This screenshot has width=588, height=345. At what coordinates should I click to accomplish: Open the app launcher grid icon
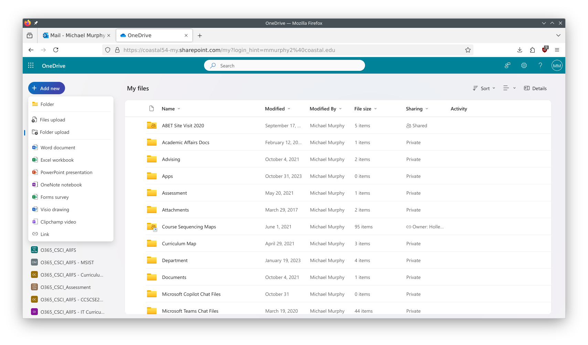click(31, 65)
